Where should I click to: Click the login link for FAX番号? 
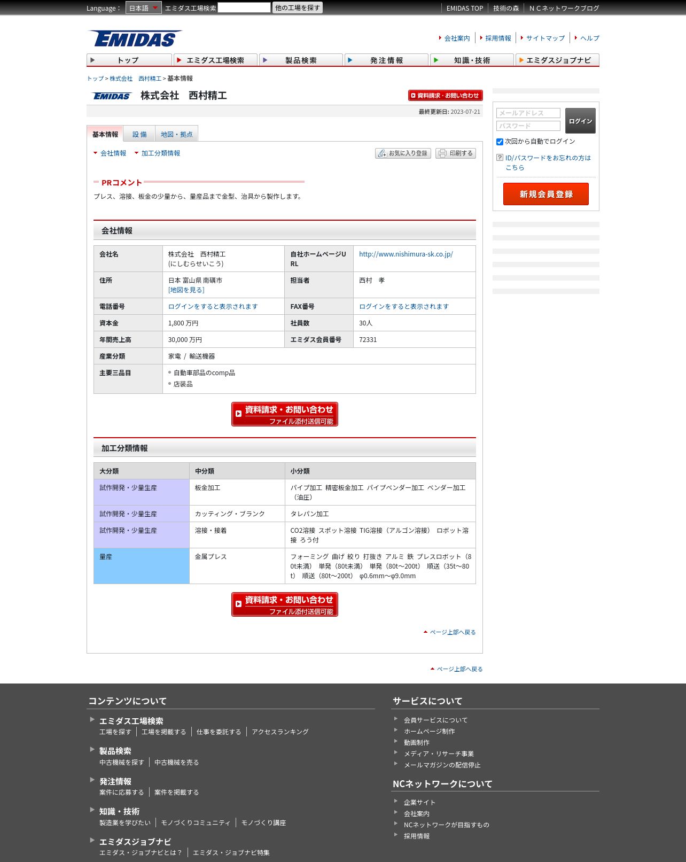(404, 307)
